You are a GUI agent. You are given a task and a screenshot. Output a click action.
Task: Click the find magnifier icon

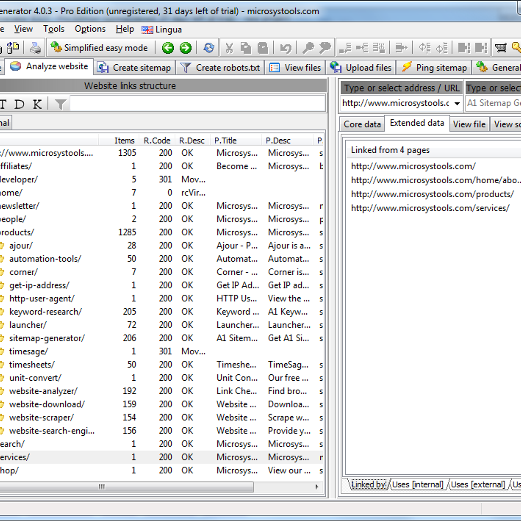click(x=308, y=48)
